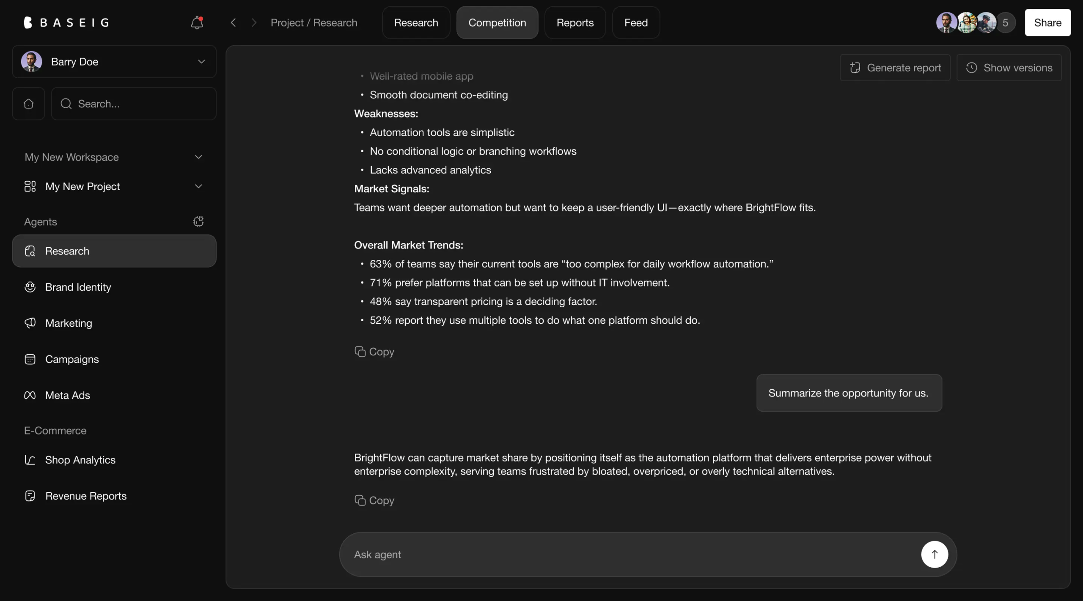Collapse the My New Workspace section
1083x601 pixels.
(x=198, y=157)
